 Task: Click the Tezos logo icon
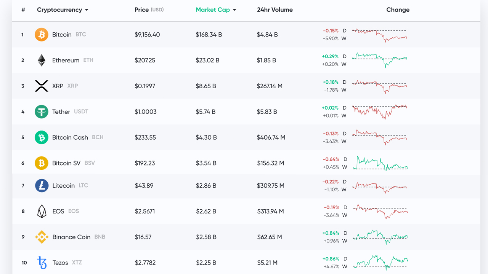click(x=42, y=263)
